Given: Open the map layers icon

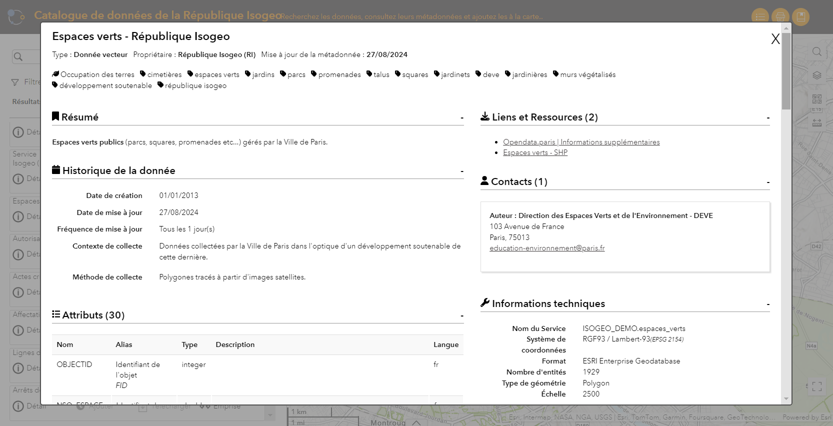Looking at the screenshot, I should pyautogui.click(x=817, y=75).
